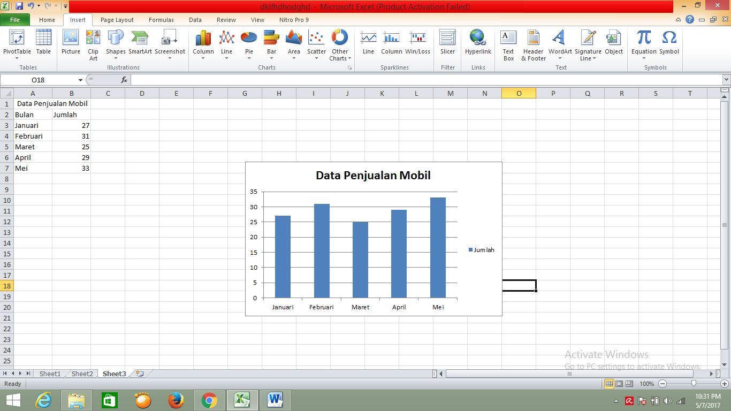The width and height of the screenshot is (731, 411).
Task: Insert WordArt text
Action: coord(560,45)
